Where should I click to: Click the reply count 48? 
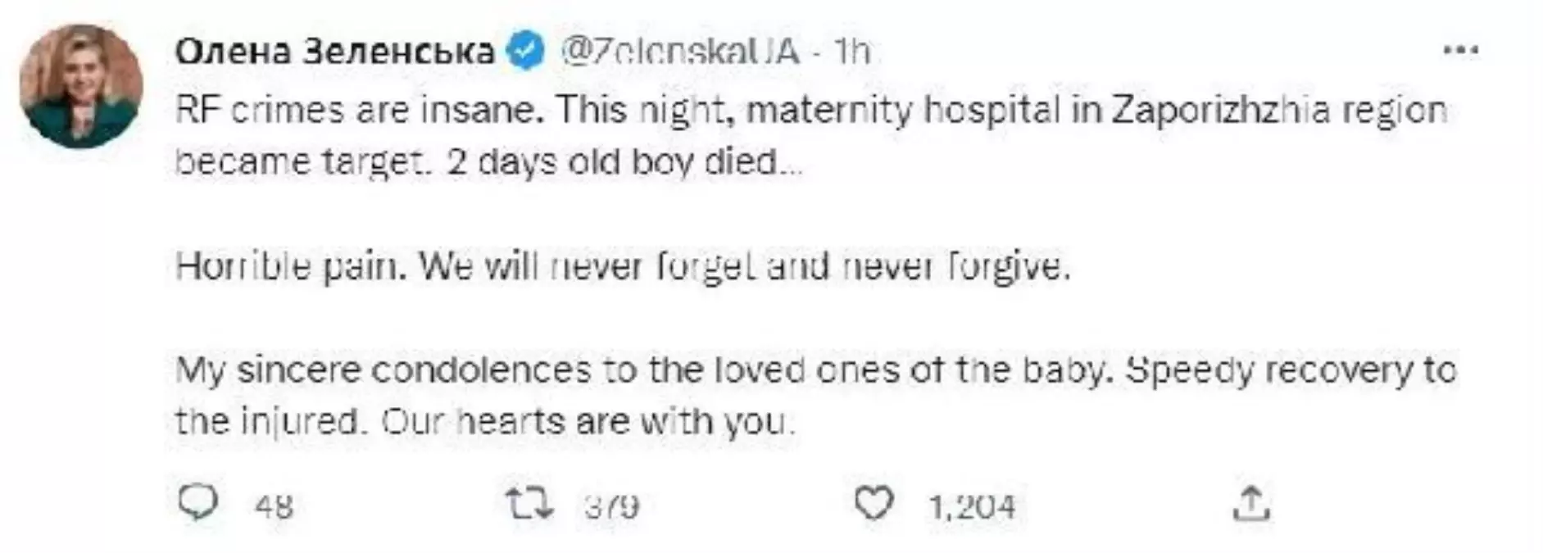[x=274, y=506]
